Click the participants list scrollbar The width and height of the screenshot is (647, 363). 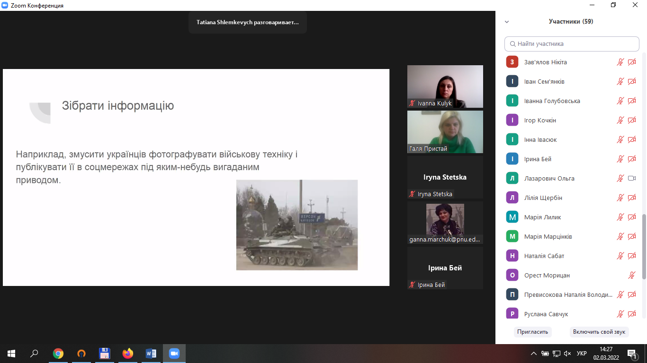tap(644, 246)
